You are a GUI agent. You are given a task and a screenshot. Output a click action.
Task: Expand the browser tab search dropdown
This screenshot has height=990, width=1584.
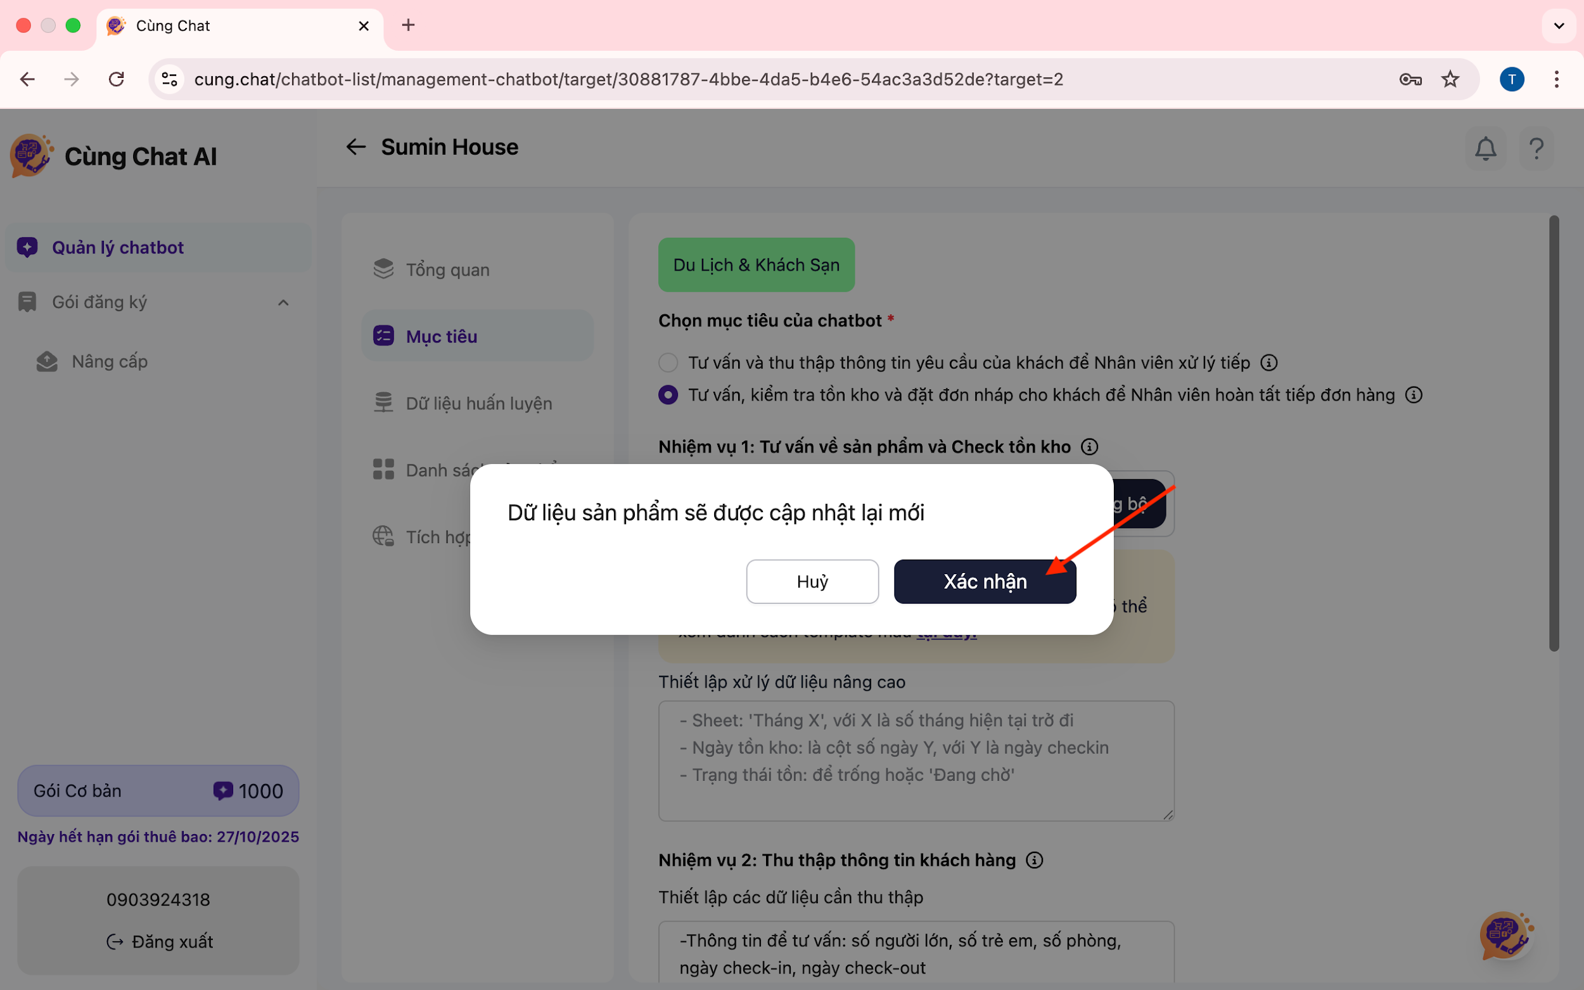(1559, 25)
